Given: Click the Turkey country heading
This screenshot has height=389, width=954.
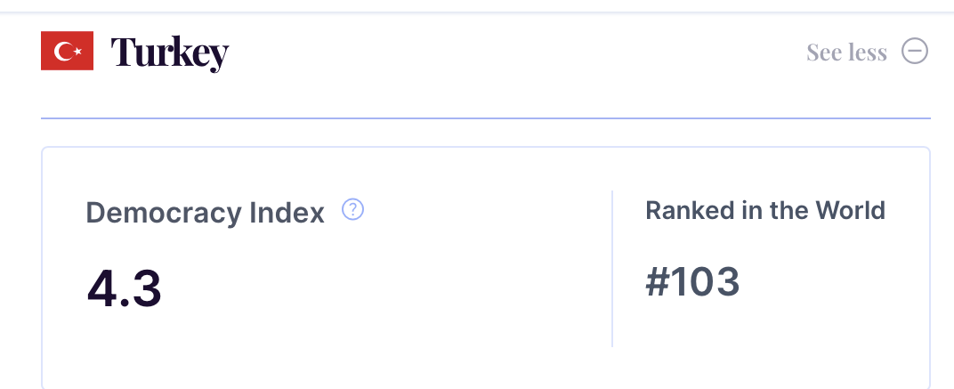Looking at the screenshot, I should (170, 53).
